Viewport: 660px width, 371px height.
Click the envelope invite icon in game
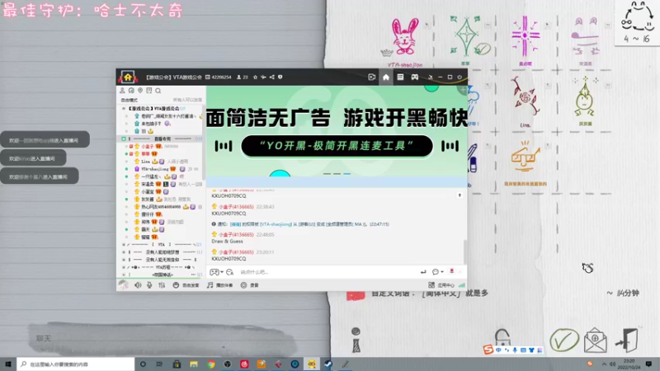[595, 340]
